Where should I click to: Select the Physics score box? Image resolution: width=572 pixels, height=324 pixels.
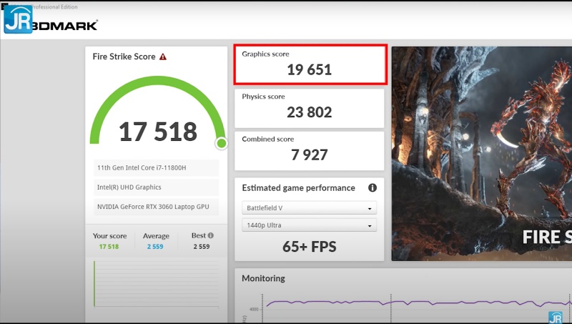(310, 106)
